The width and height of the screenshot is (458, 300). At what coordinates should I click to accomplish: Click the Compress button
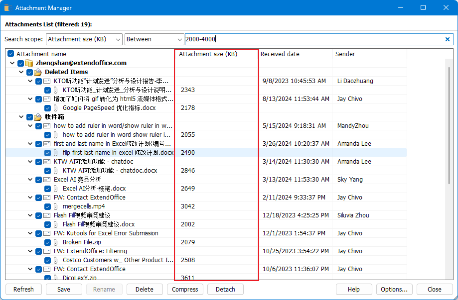click(185, 289)
